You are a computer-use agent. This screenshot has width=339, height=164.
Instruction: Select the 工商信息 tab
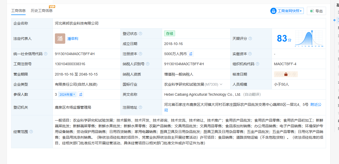pyautogui.click(x=18, y=11)
